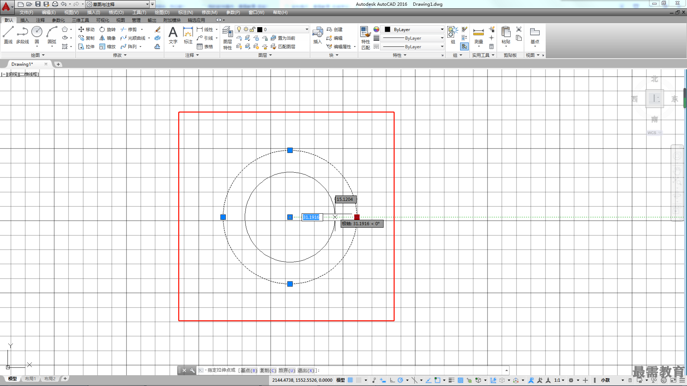687x386 pixels.
Task: Open the object color ByLayer dropdown
Action: point(442,29)
